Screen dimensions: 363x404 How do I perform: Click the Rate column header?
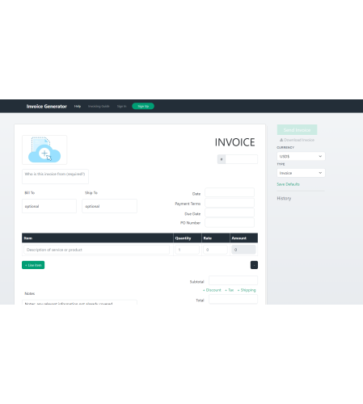click(x=208, y=238)
